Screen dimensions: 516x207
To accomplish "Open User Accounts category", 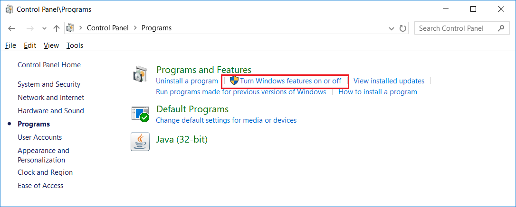I will (x=40, y=137).
